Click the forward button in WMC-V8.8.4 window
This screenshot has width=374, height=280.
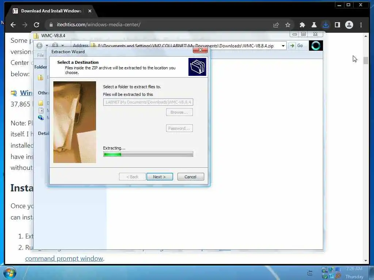[55, 45]
